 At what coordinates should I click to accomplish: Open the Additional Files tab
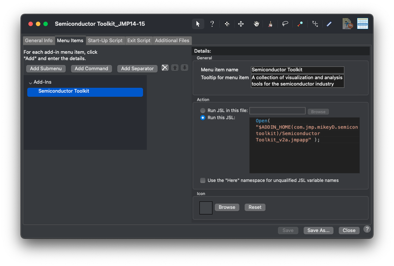coord(172,41)
